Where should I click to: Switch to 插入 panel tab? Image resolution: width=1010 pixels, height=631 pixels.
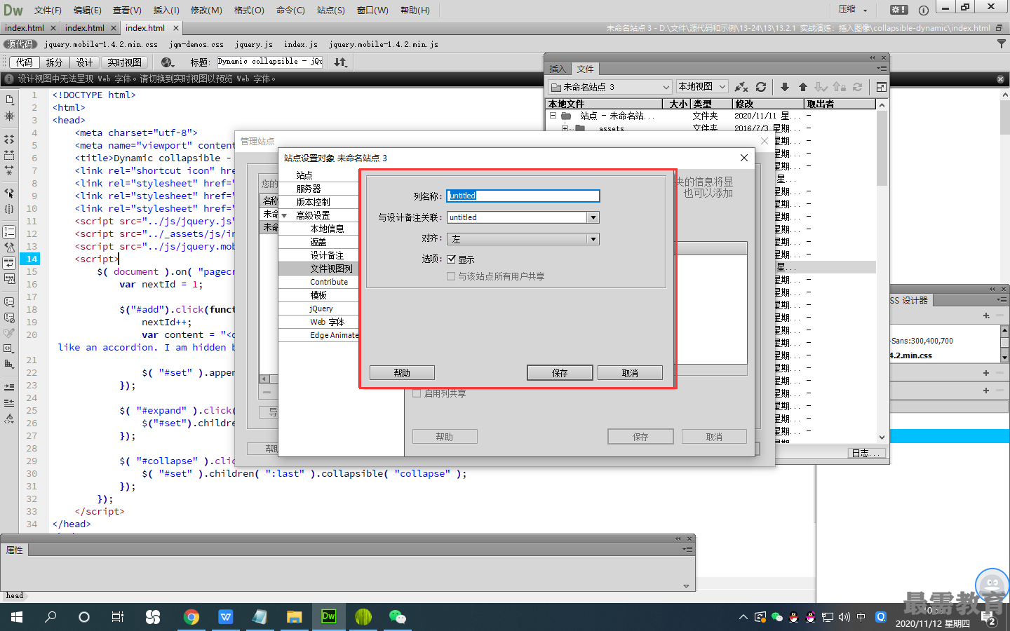[558, 69]
